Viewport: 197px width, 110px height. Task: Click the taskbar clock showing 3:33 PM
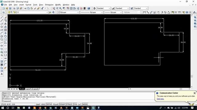coord(185,108)
